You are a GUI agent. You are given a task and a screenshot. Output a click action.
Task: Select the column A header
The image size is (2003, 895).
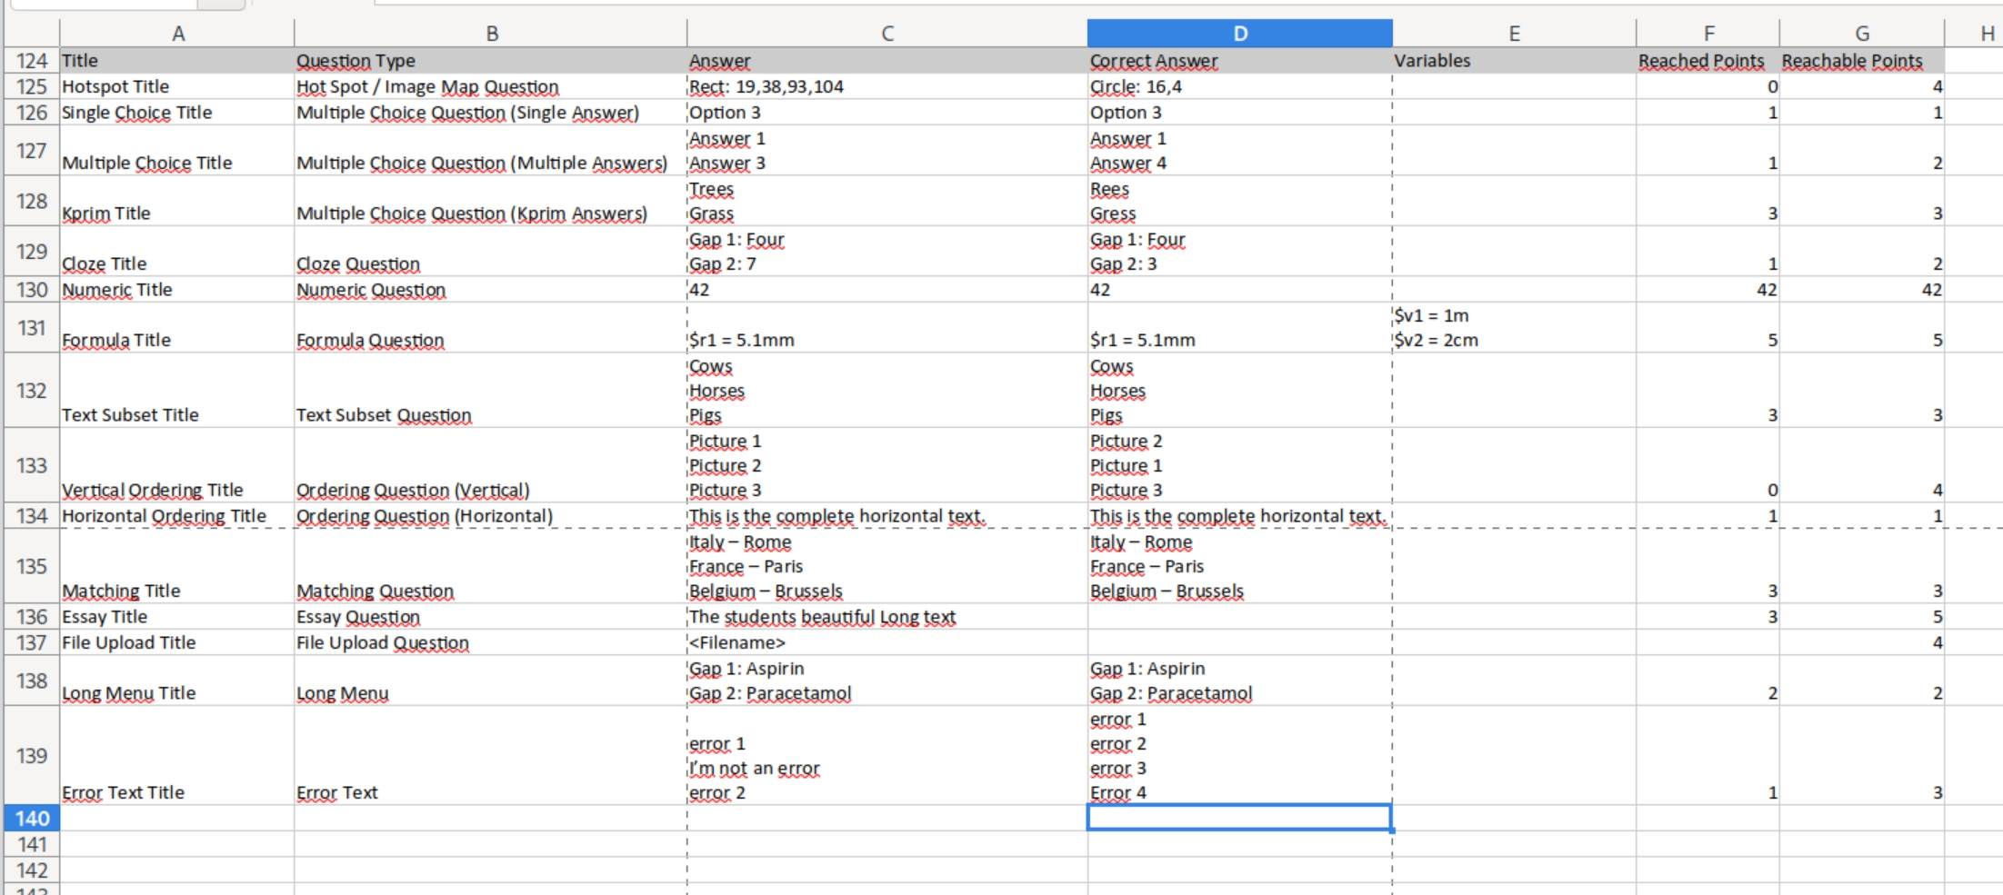point(178,33)
